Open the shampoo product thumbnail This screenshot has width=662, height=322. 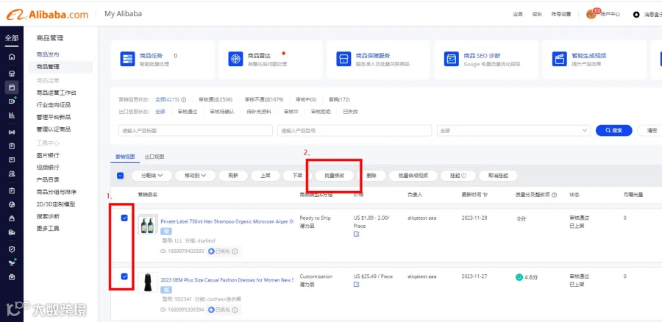[148, 226]
